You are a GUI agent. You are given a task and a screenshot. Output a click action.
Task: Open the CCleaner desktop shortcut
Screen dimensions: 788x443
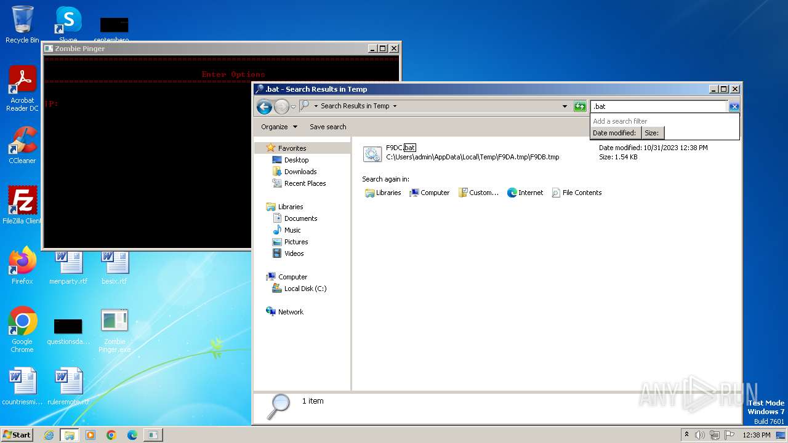(x=22, y=145)
